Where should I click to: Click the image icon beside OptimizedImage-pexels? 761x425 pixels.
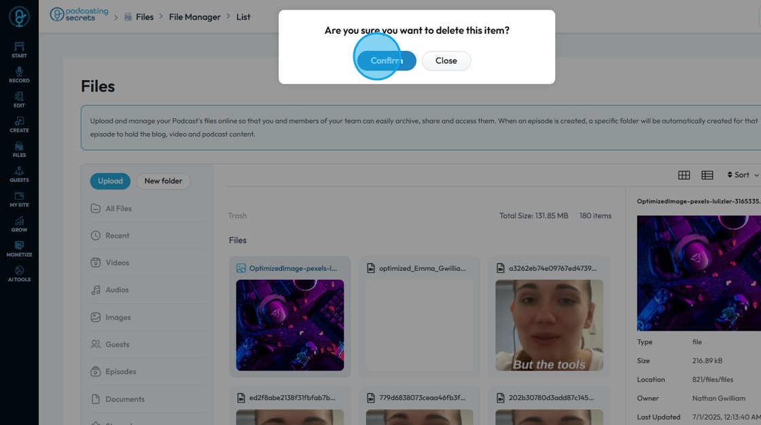241,268
